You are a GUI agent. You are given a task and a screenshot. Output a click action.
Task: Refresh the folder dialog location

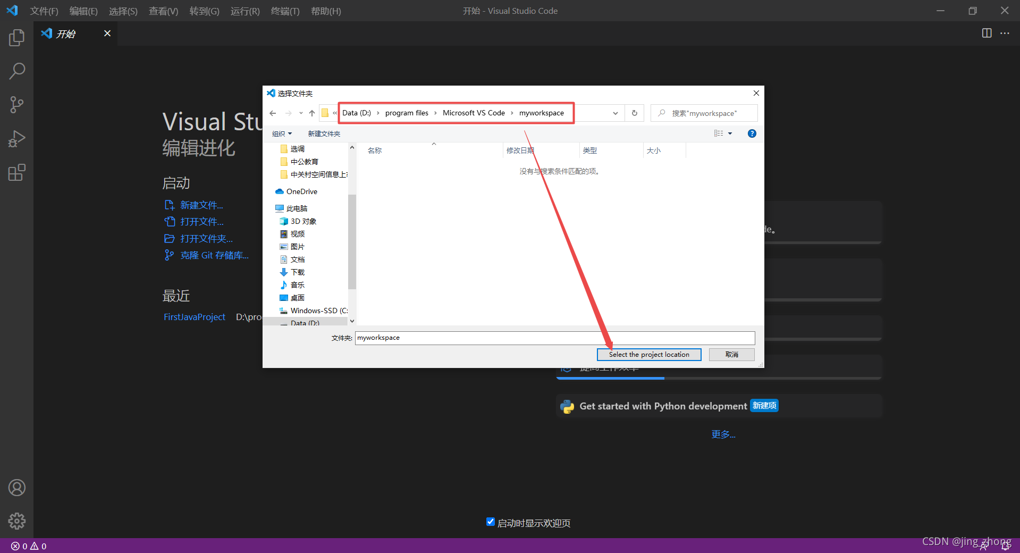click(x=634, y=113)
